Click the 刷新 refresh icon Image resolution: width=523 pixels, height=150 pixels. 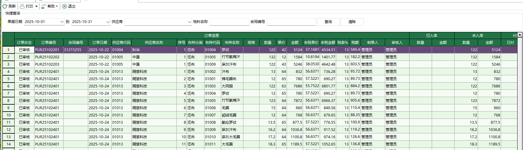(x=5, y=6)
